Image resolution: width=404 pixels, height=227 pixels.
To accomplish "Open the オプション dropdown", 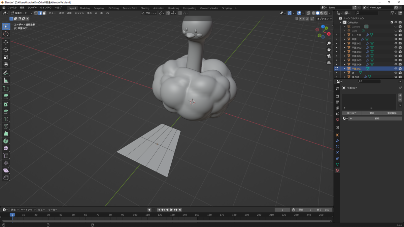I will (x=324, y=19).
